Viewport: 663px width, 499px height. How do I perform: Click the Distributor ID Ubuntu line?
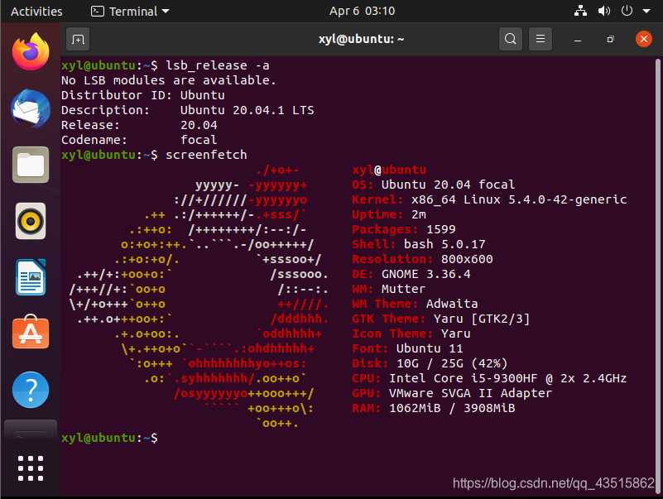coord(143,95)
